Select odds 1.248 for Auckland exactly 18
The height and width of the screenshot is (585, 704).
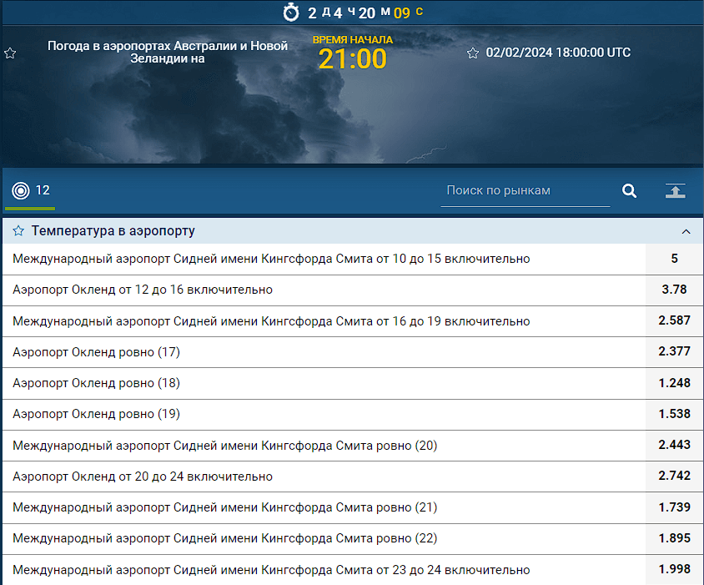(x=674, y=383)
